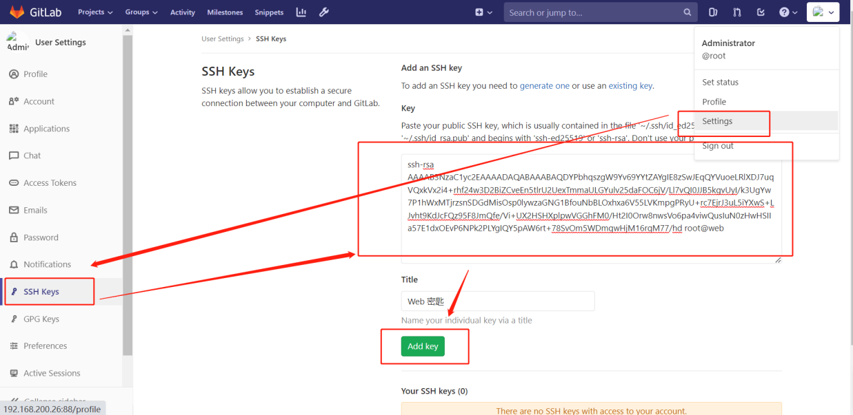Viewport: 853px width, 415px height.
Task: Open the new item plus dropdown
Action: click(484, 12)
